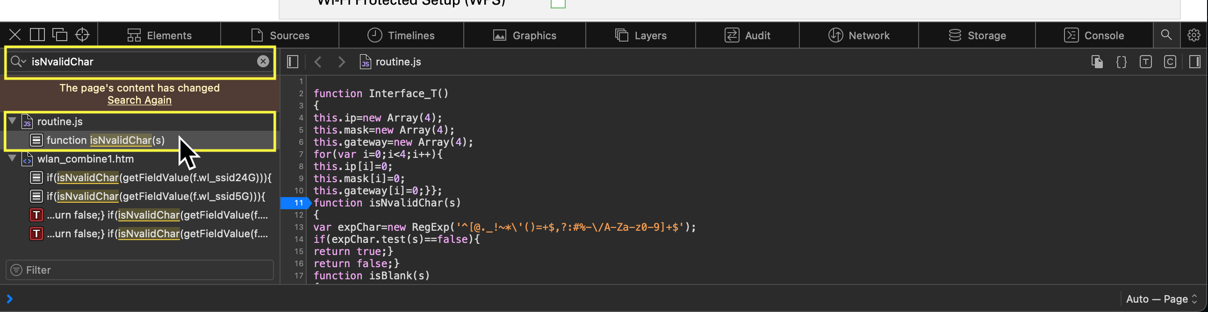Collapse routine.js search results

13,121
